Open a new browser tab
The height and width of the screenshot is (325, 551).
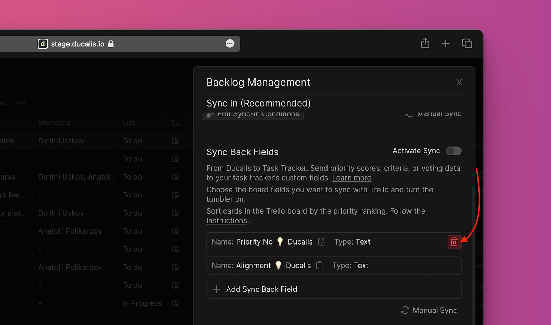coord(446,43)
